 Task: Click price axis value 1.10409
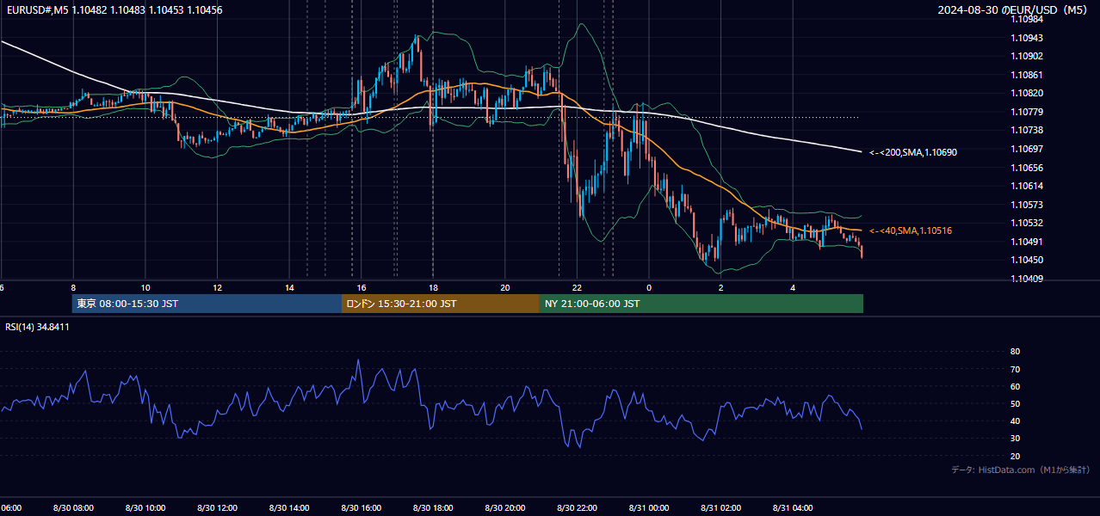click(x=1027, y=279)
